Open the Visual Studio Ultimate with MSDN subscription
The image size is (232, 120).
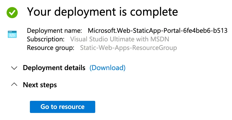120,39
